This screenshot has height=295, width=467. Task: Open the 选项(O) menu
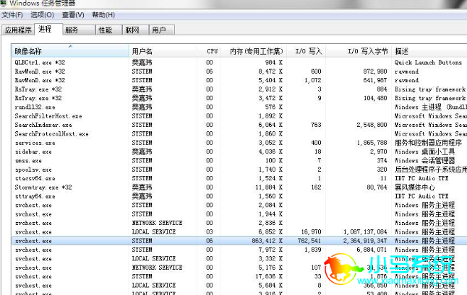click(x=42, y=15)
